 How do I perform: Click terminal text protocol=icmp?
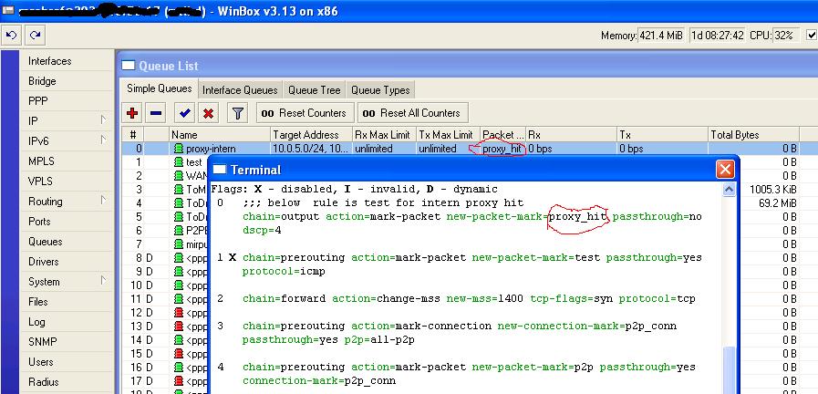[x=284, y=272]
